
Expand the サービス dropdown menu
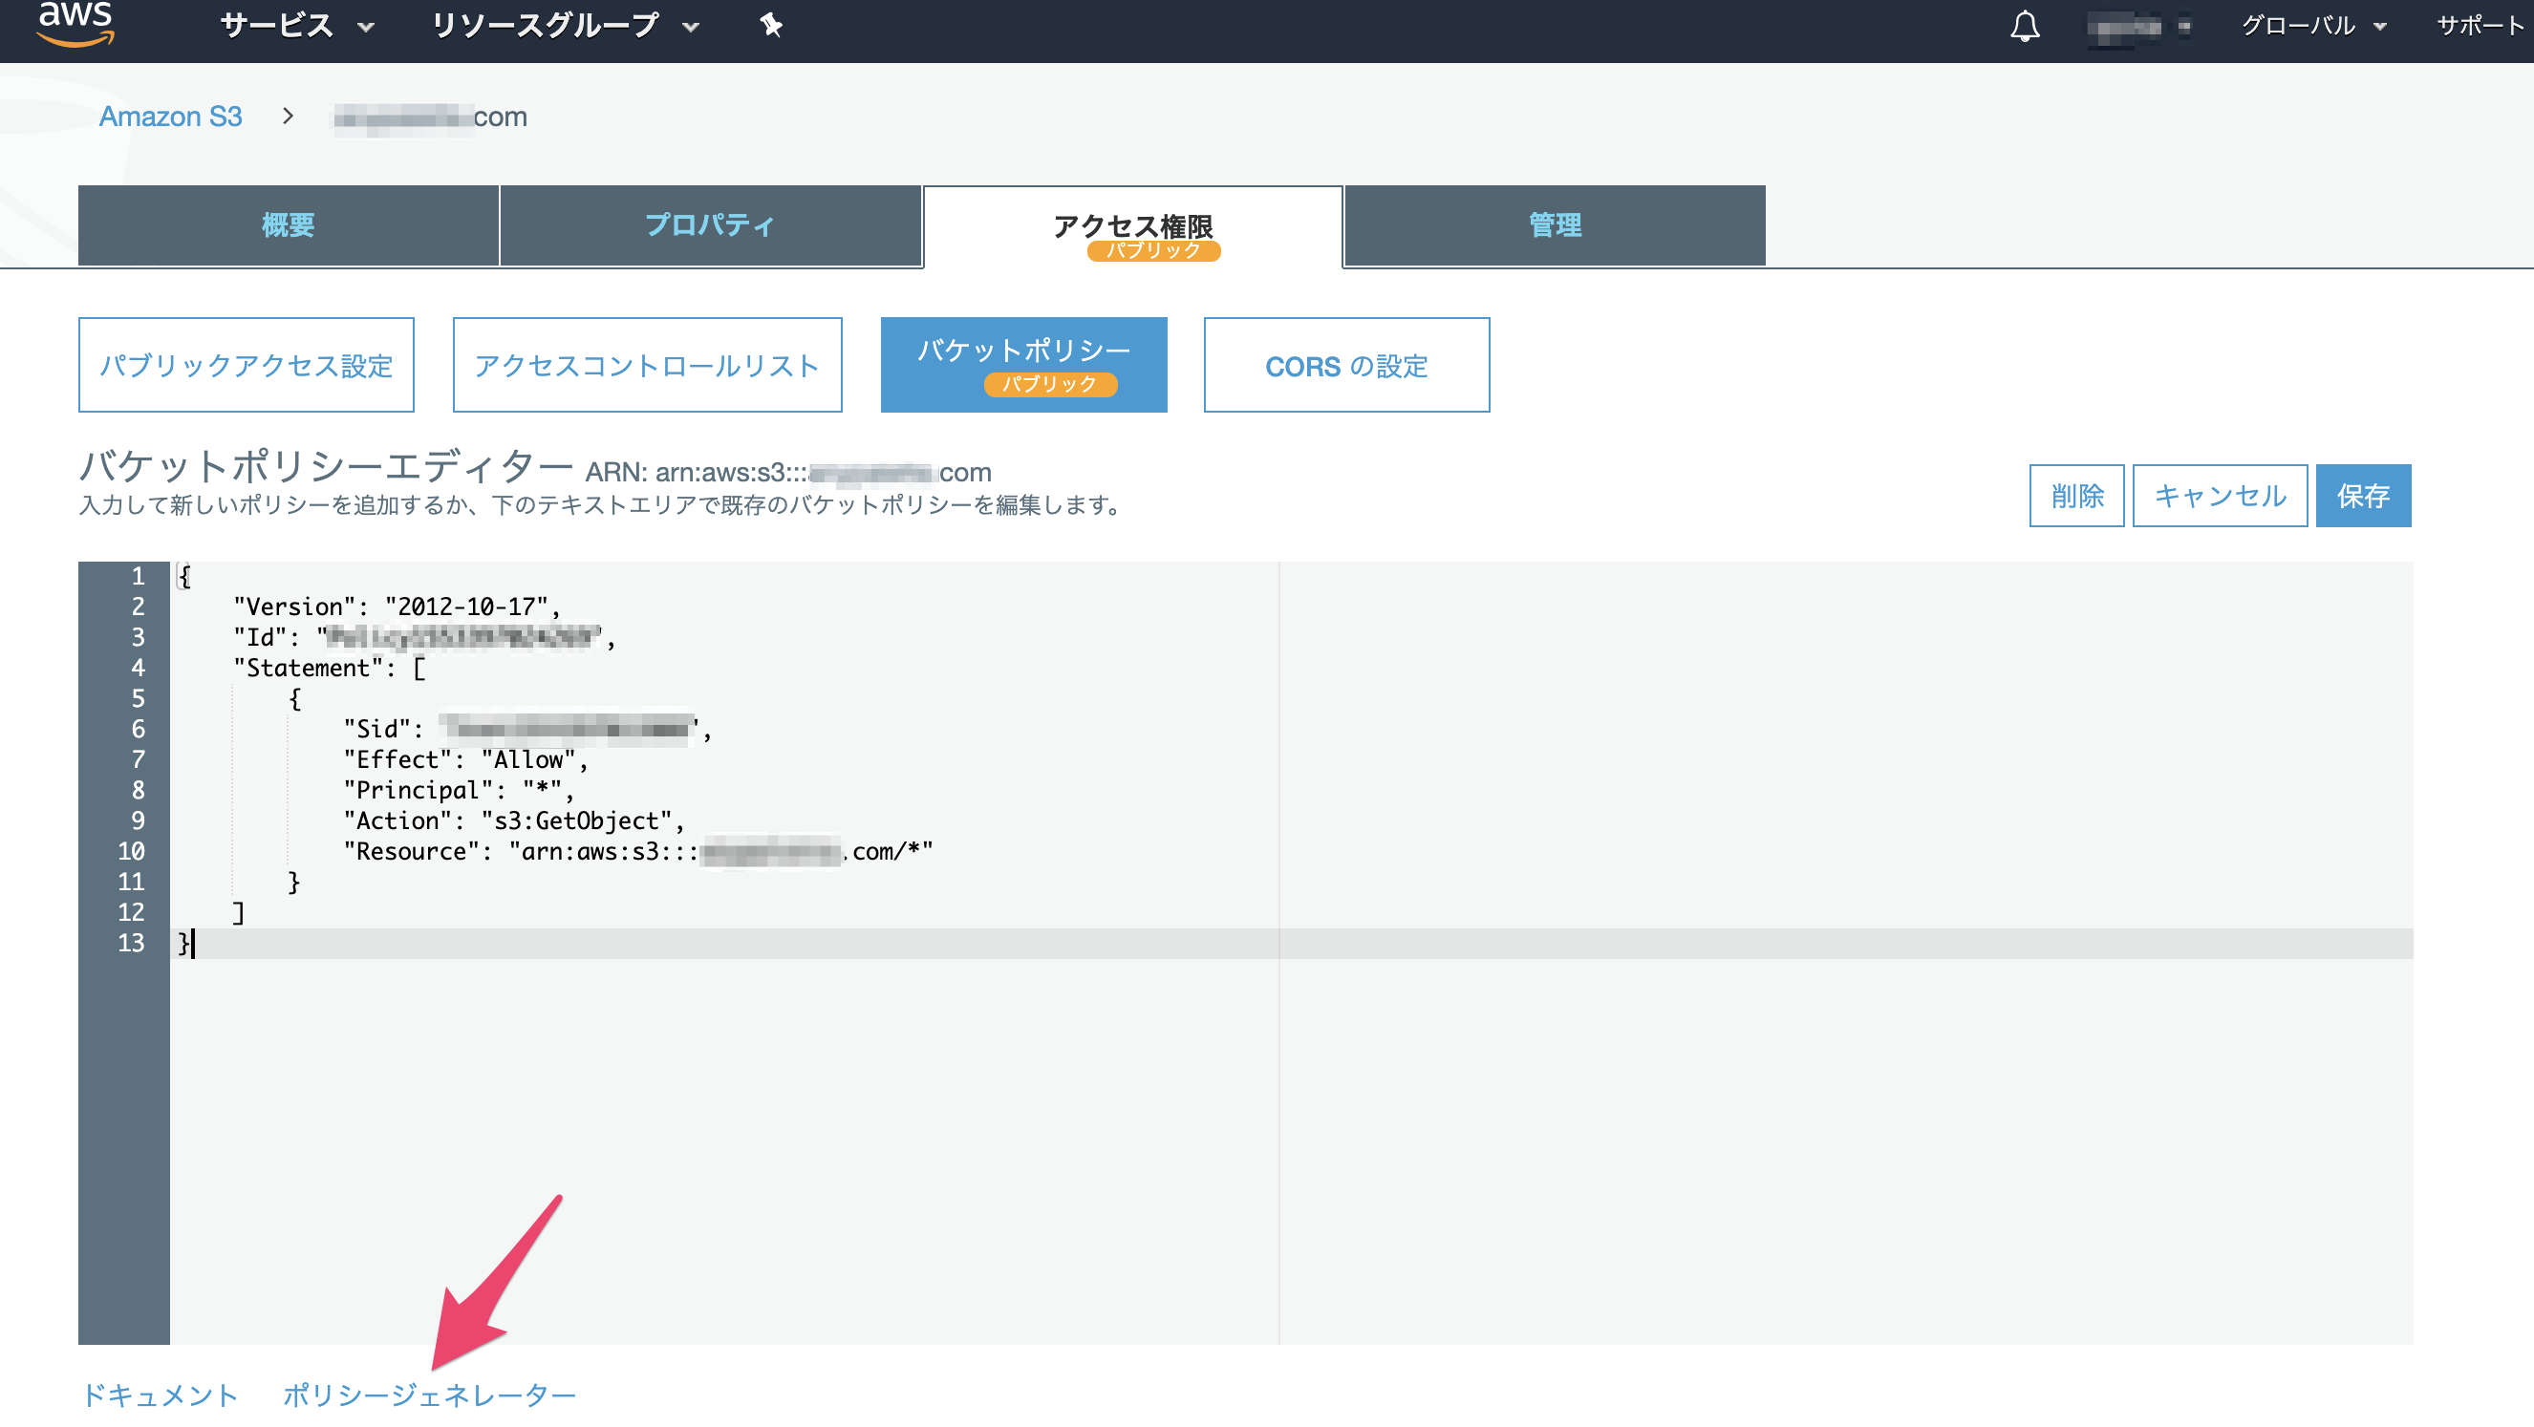point(296,26)
